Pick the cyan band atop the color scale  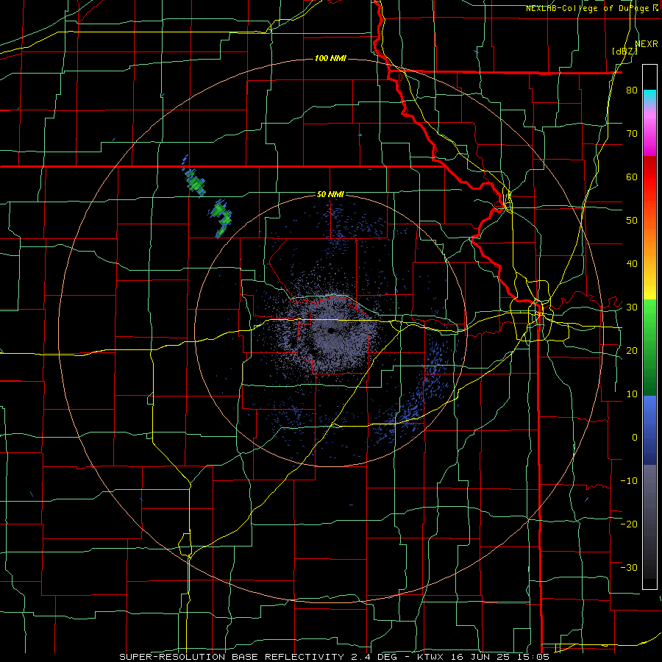click(x=649, y=97)
